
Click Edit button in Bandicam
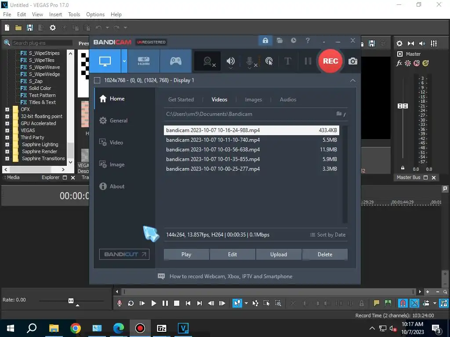pyautogui.click(x=232, y=255)
